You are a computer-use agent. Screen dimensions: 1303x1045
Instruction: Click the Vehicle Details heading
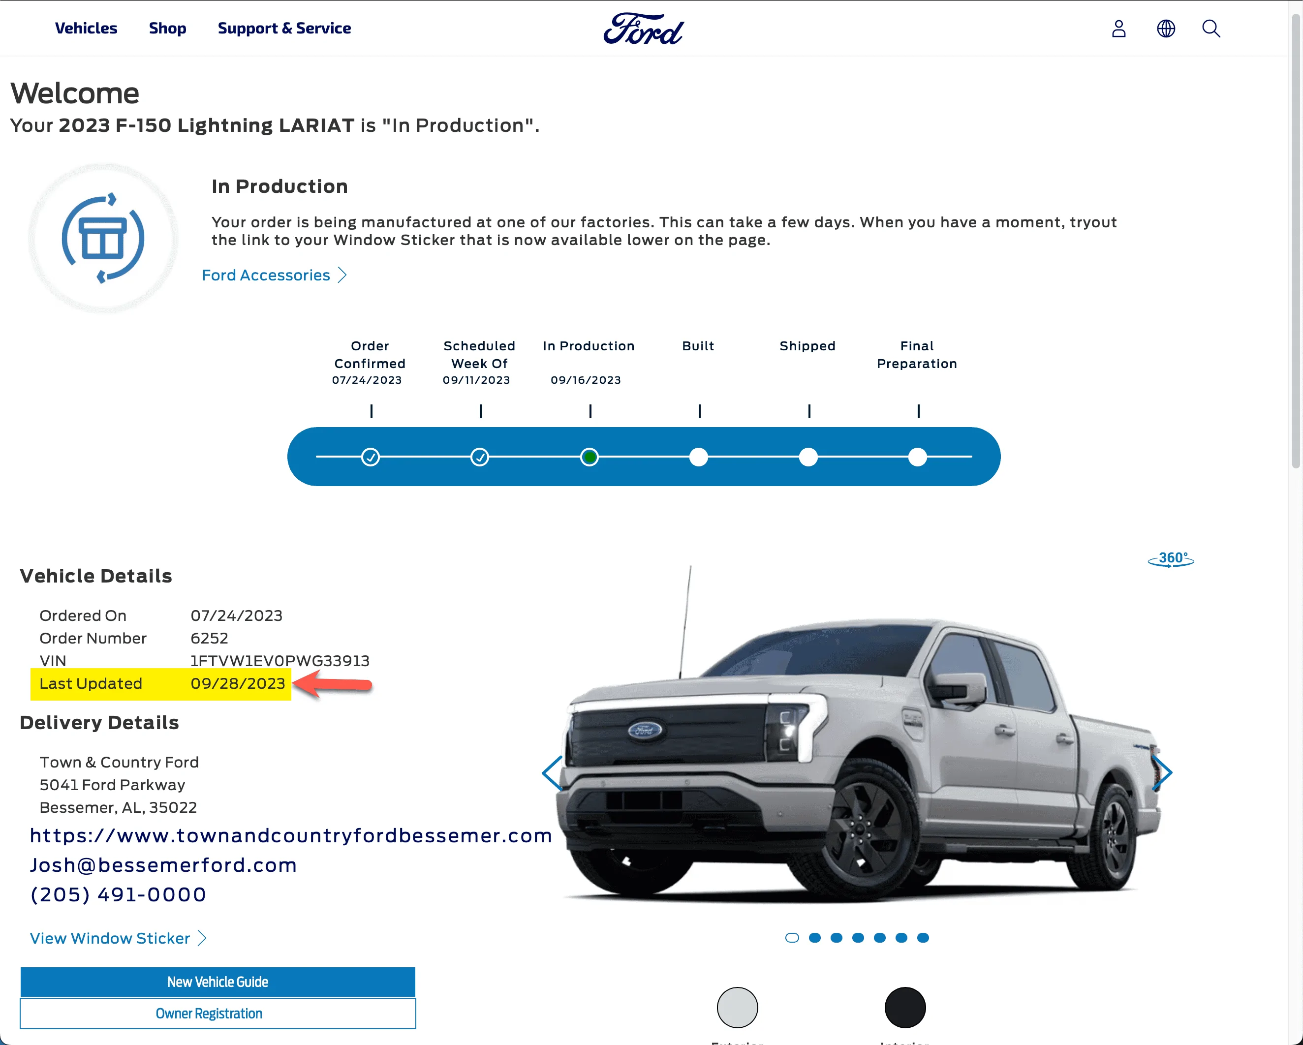click(96, 576)
